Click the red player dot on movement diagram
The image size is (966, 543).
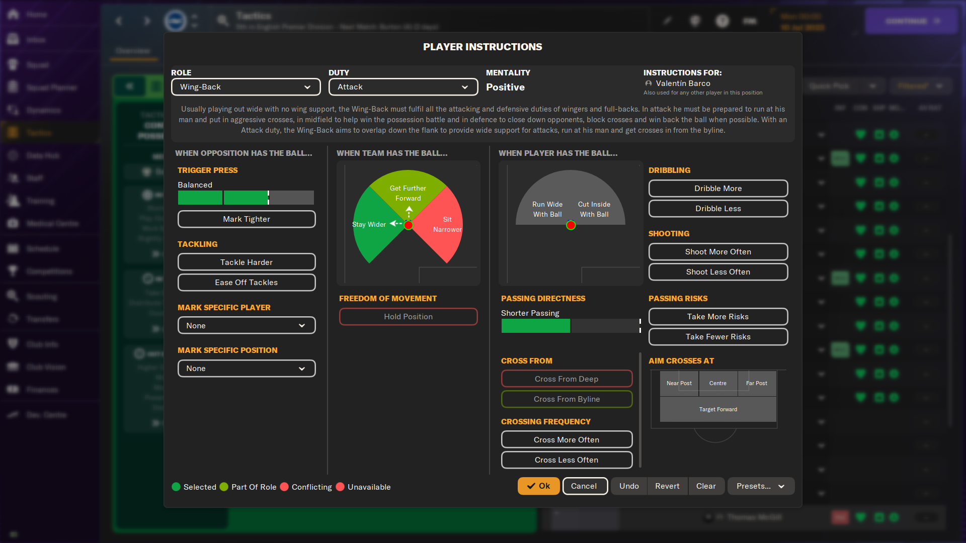click(x=409, y=225)
